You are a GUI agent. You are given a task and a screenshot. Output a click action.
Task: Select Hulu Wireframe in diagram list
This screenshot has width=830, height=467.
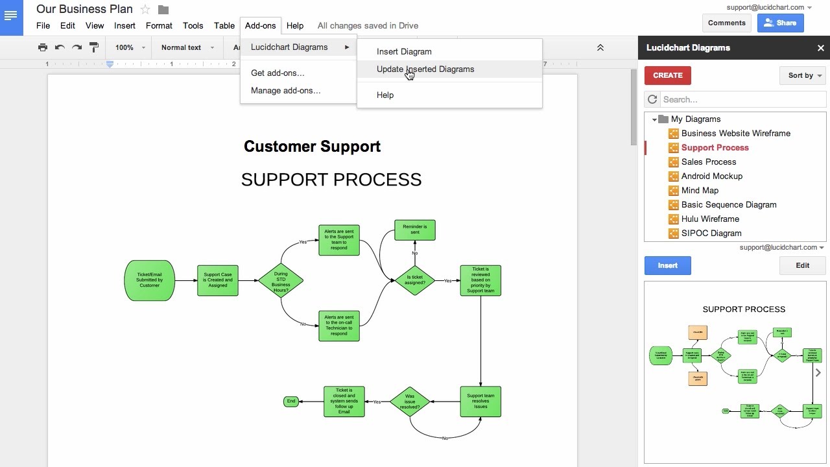click(x=710, y=219)
